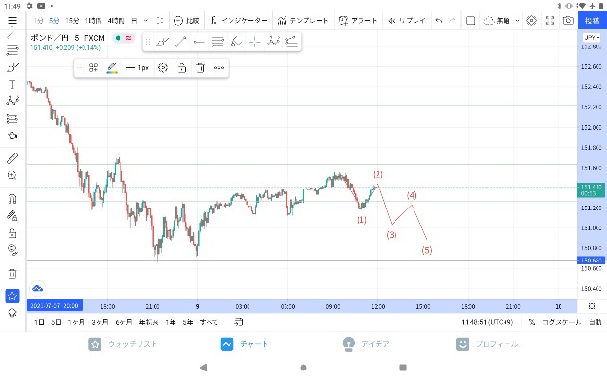Open the hamburger menu
The height and width of the screenshot is (379, 607).
pos(12,21)
